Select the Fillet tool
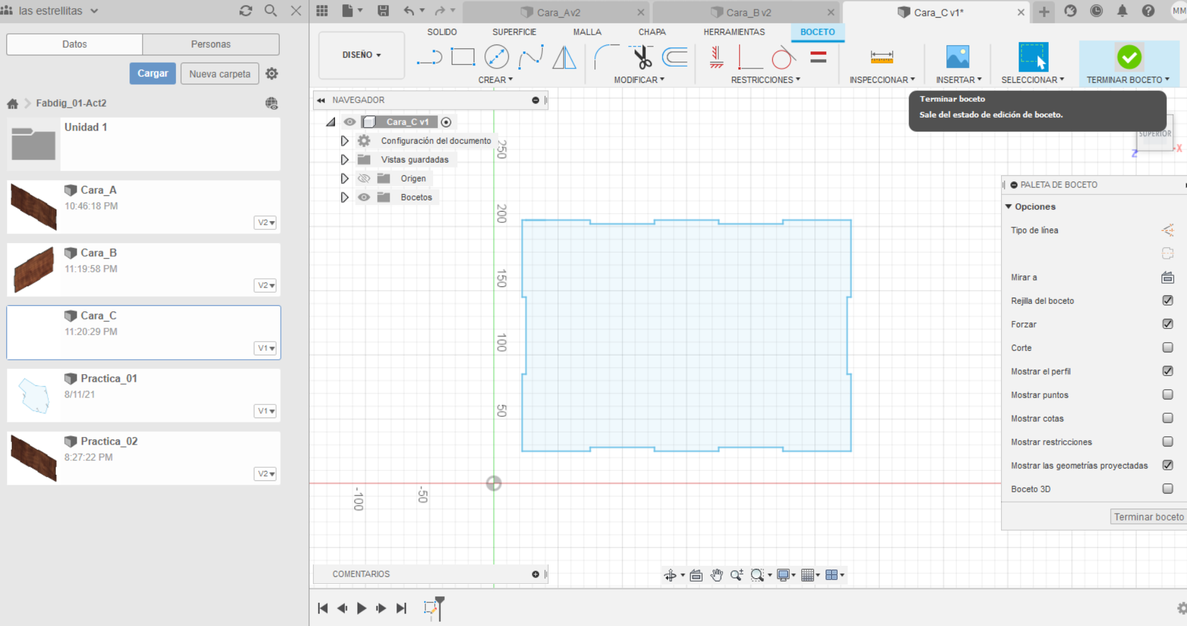The height and width of the screenshot is (626, 1187). coord(606,57)
